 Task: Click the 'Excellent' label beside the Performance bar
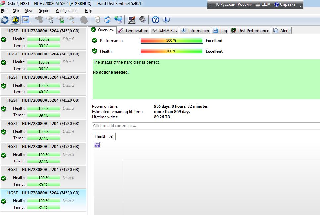(214, 41)
